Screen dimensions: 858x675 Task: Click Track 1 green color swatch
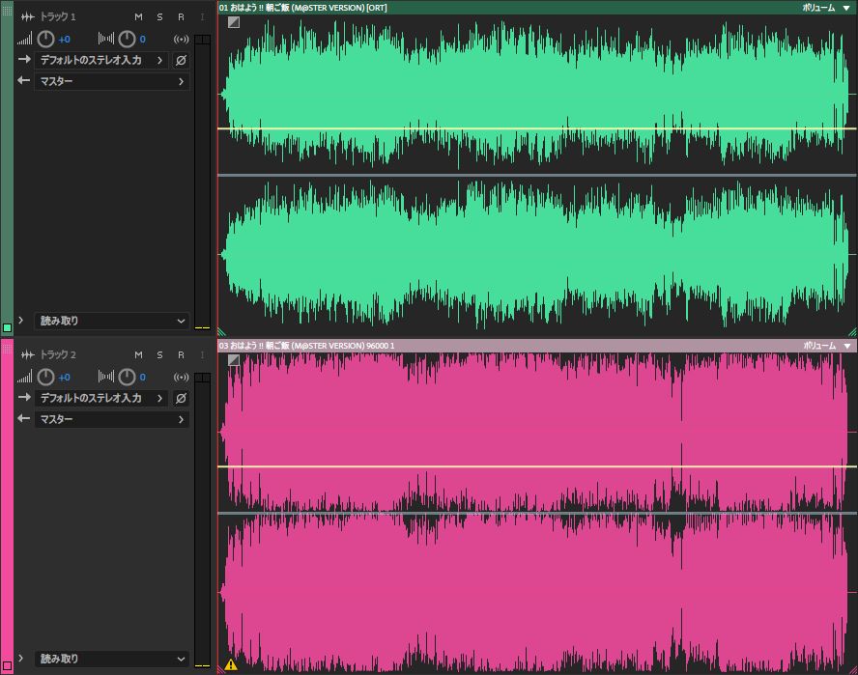point(7,327)
